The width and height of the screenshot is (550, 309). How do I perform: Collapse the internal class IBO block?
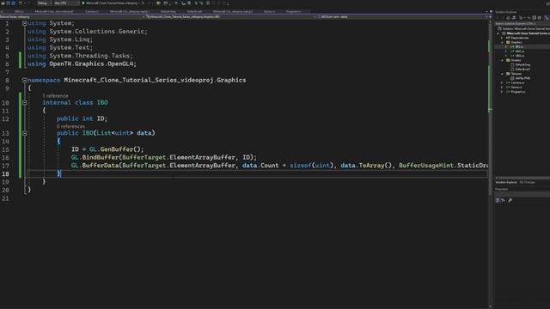click(25, 103)
